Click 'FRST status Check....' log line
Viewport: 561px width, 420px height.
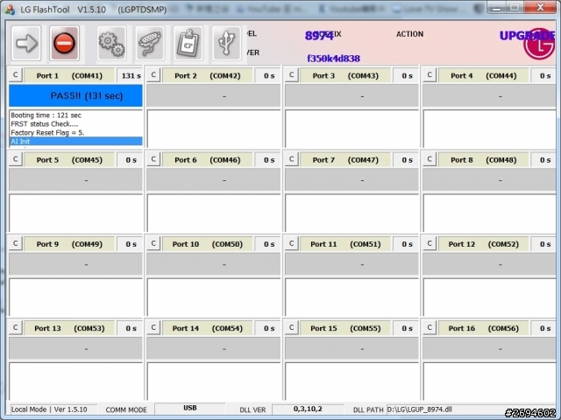(x=45, y=124)
